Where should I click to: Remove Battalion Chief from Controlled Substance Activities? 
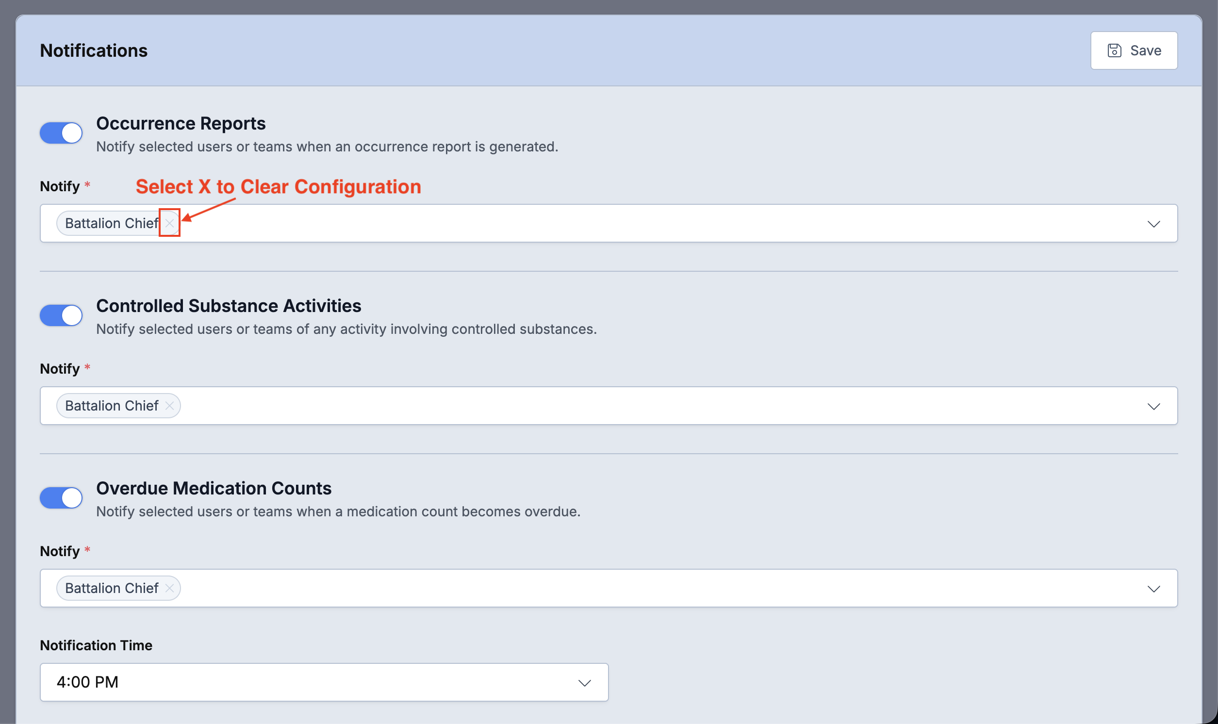169,405
